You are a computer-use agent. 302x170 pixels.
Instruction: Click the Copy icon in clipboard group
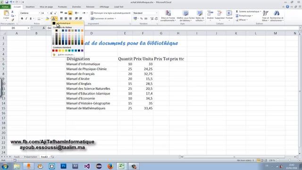13,16
